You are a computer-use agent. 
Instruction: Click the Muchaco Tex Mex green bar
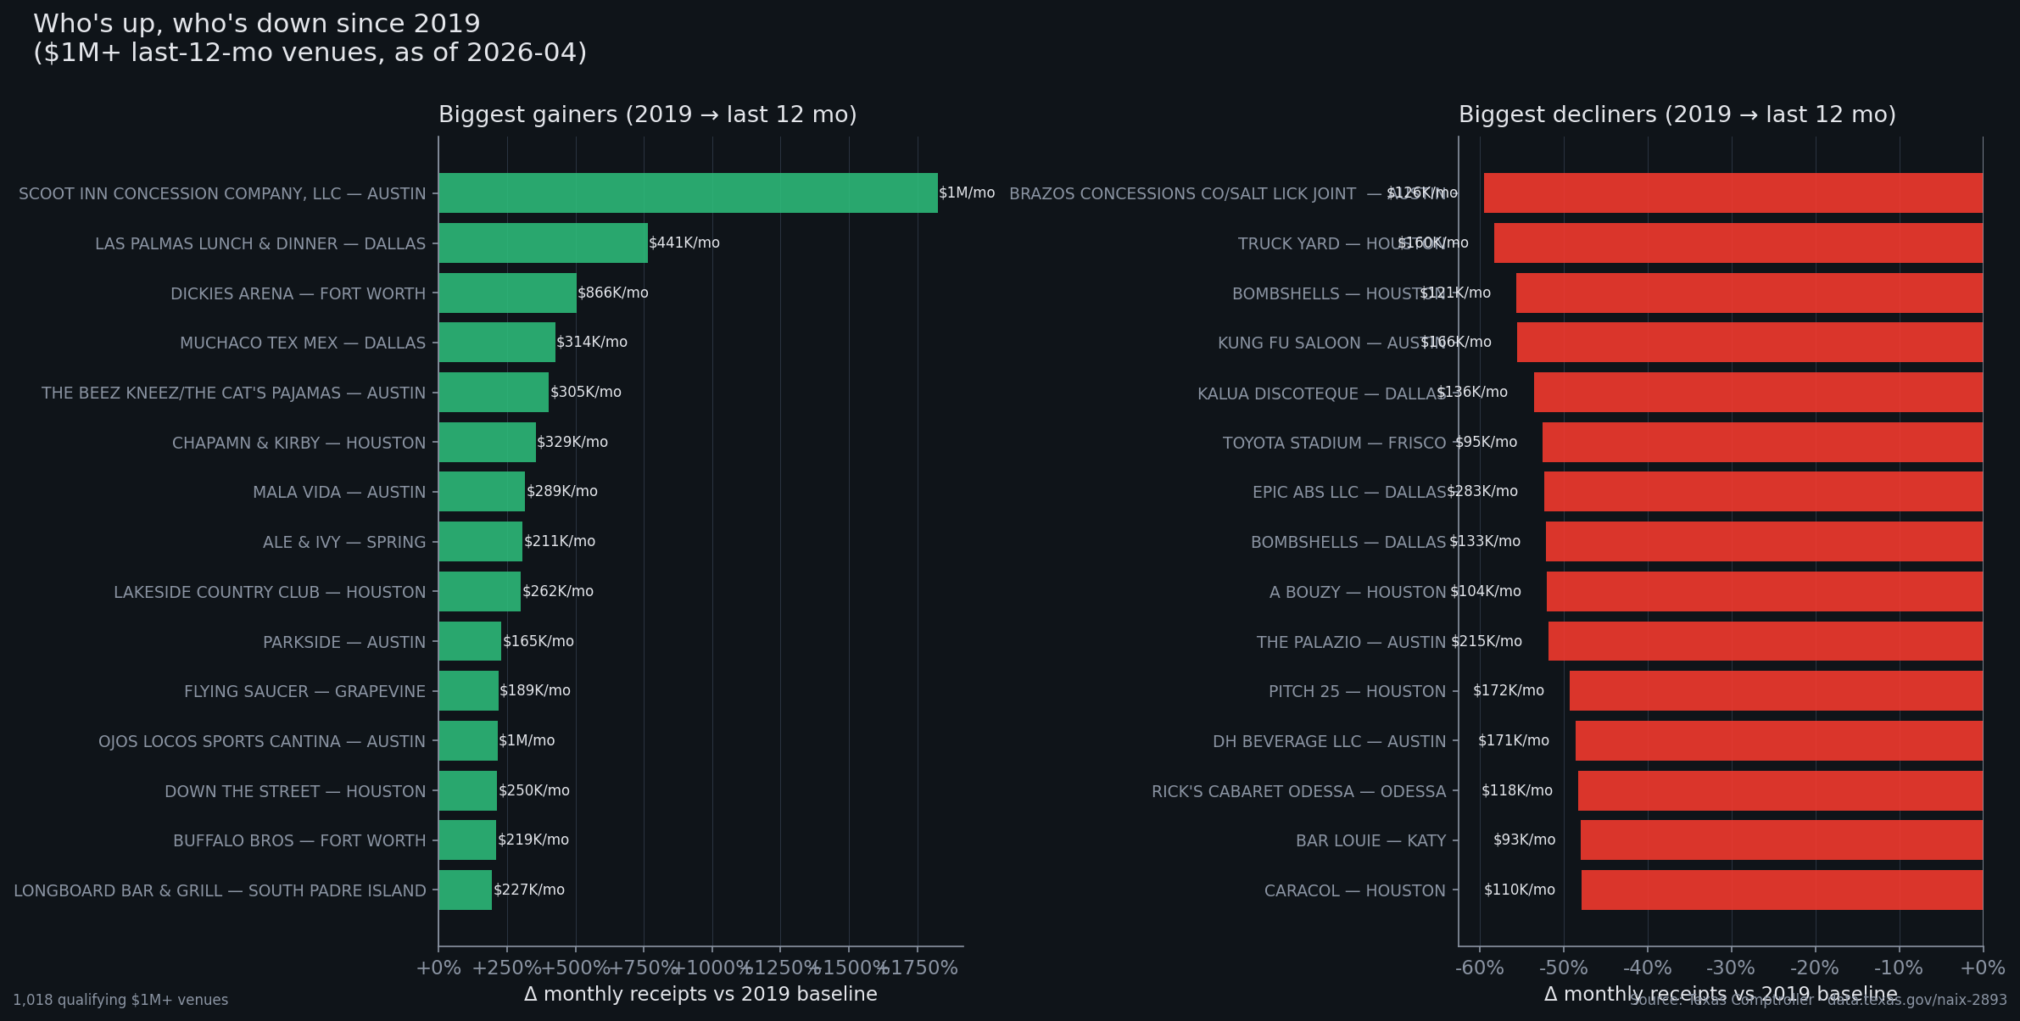coord(497,343)
